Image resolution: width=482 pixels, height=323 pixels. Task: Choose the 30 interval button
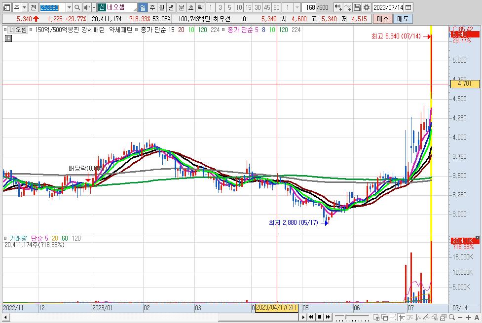coord(258,7)
